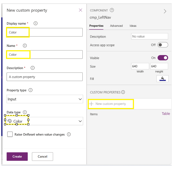Click the info icon next to Name
The image size is (176, 170).
[25, 46]
